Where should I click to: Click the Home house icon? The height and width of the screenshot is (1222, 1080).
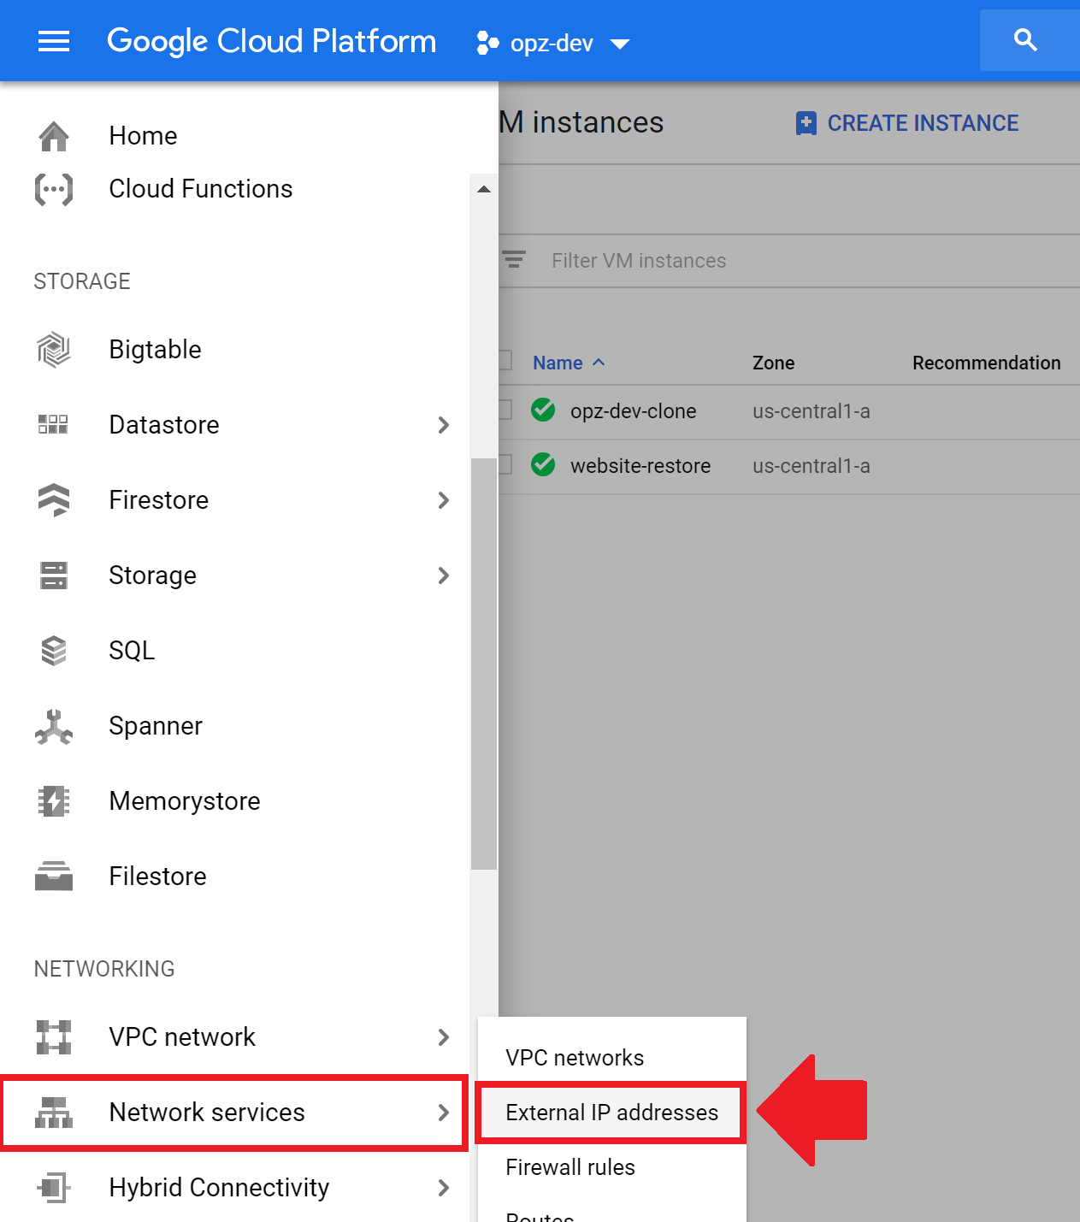[x=54, y=136]
